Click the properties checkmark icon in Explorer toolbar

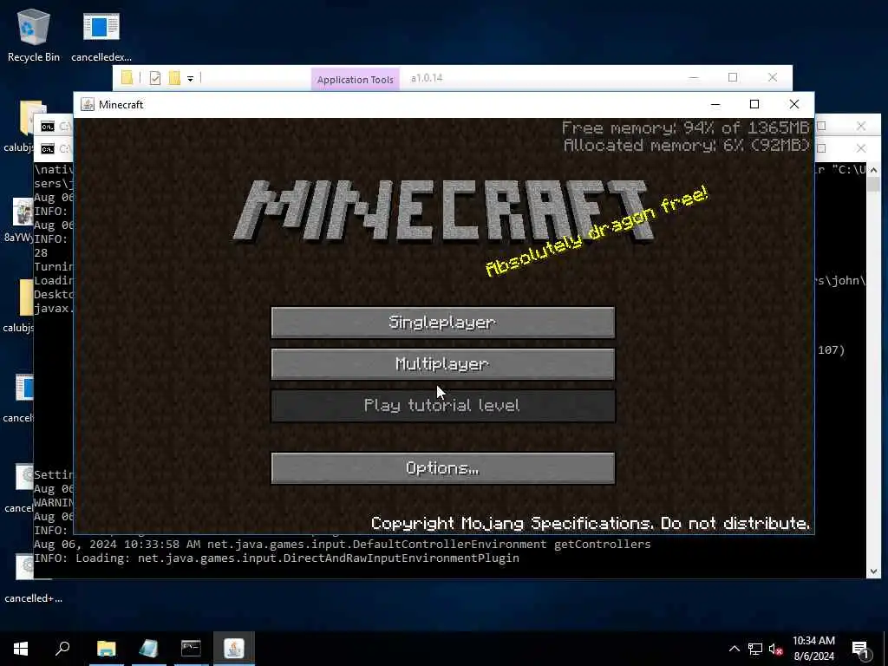(x=155, y=78)
